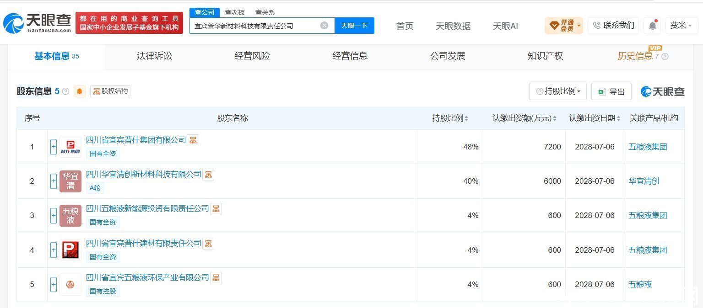Click the 导出 export button
Viewport: 703px width, 308px height.
(611, 91)
